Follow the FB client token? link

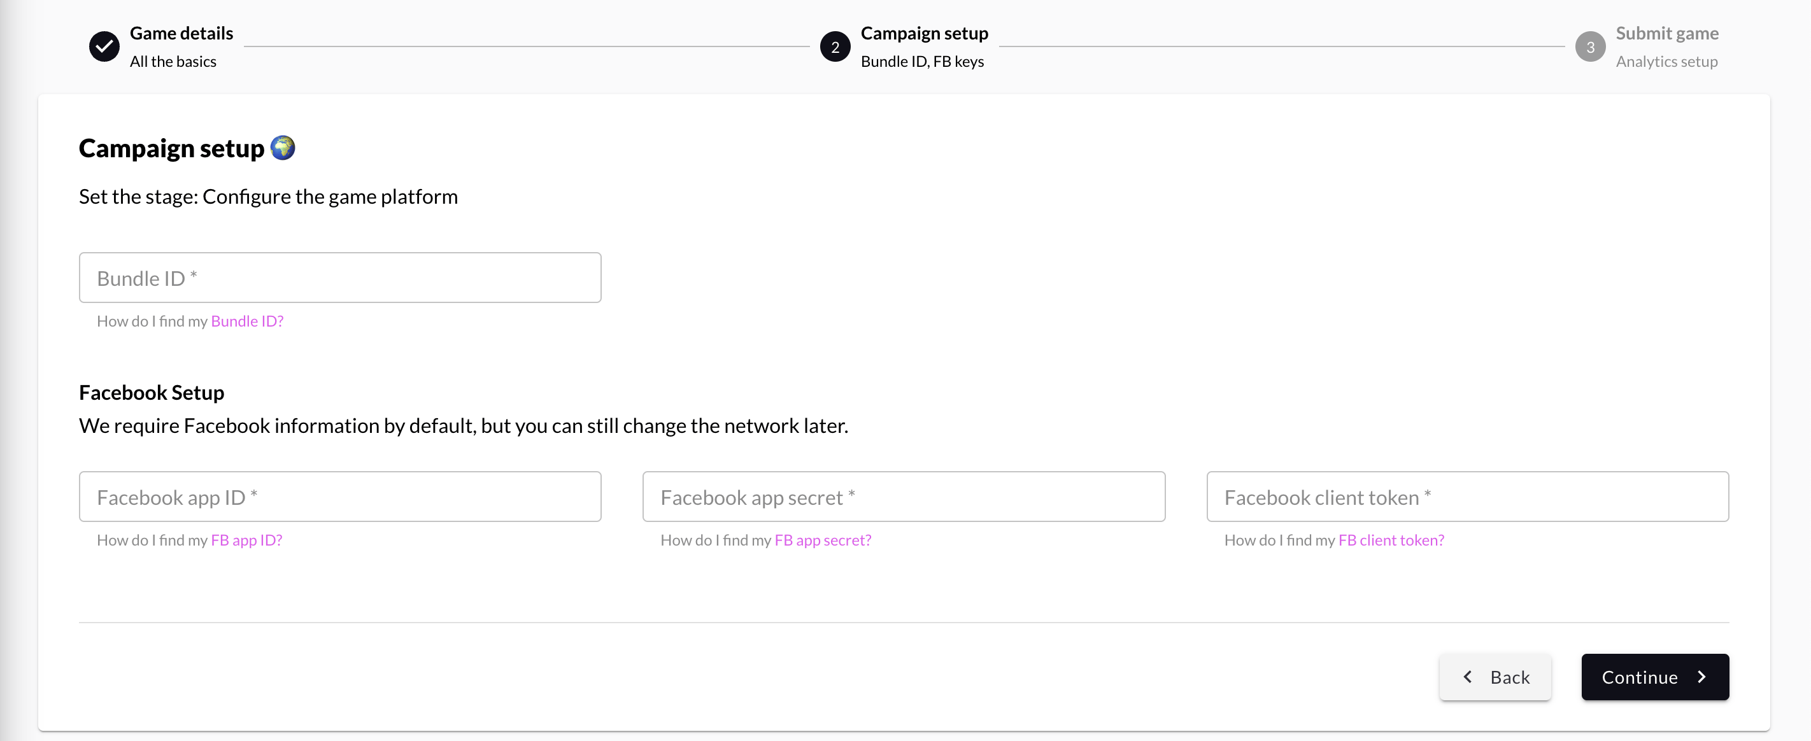(1391, 540)
